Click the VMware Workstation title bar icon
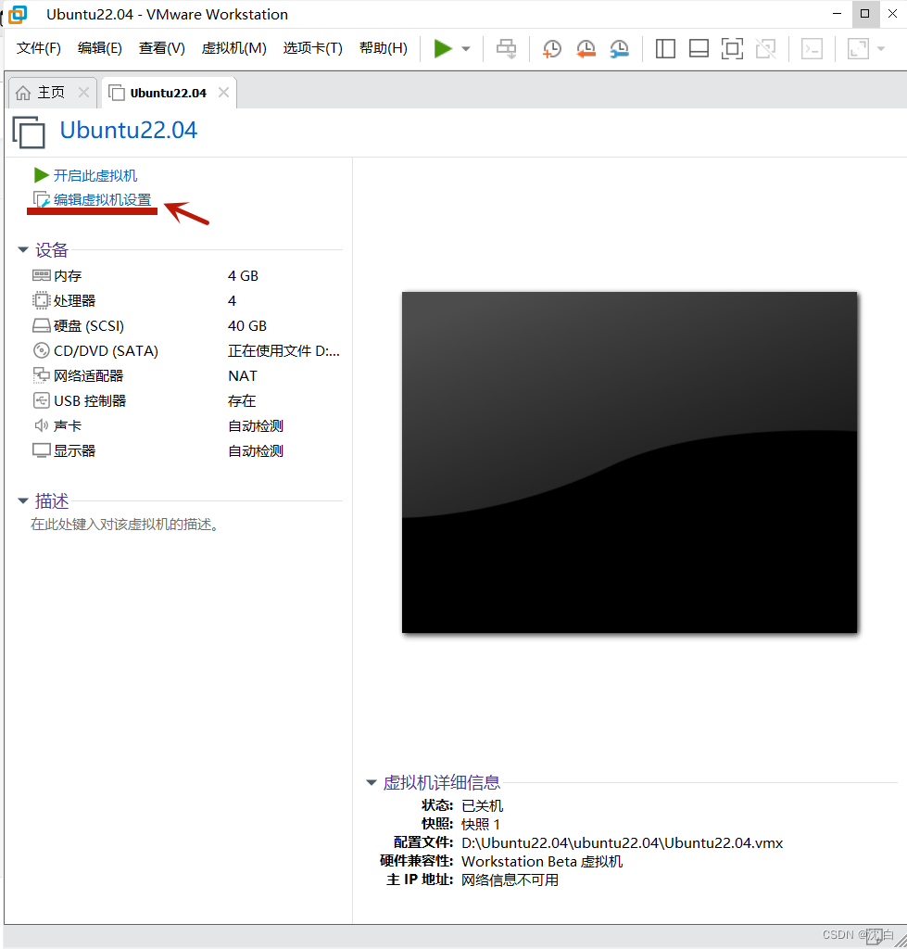This screenshot has height=949, width=907. tap(18, 15)
